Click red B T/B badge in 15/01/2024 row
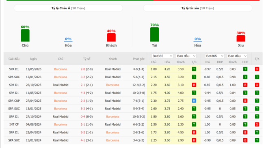The height and width of the screenshot is (148, 264). 194,140
